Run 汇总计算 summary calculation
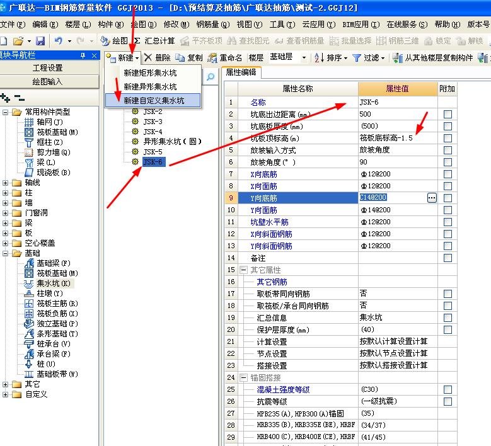The height and width of the screenshot is (446, 491). (154, 41)
